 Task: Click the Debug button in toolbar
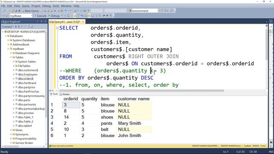54,16
